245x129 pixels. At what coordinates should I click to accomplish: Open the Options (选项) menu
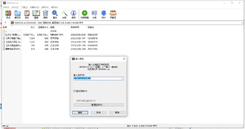click(45, 7)
